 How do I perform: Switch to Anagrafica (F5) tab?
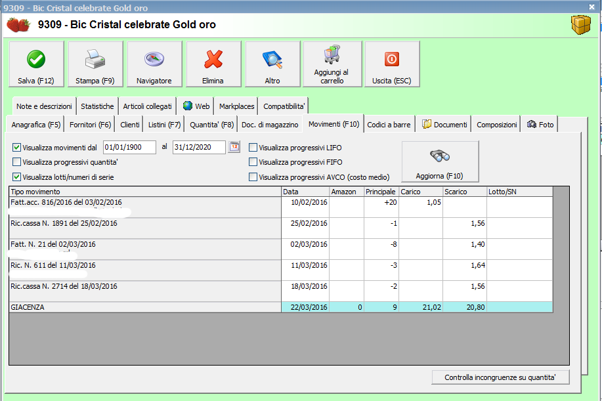[x=35, y=125]
